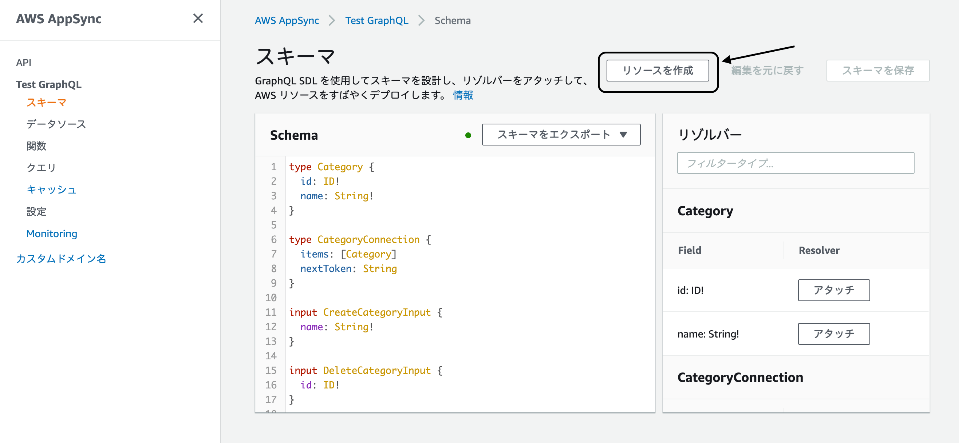Click the リソースを作成 button
The image size is (959, 443).
click(x=658, y=70)
